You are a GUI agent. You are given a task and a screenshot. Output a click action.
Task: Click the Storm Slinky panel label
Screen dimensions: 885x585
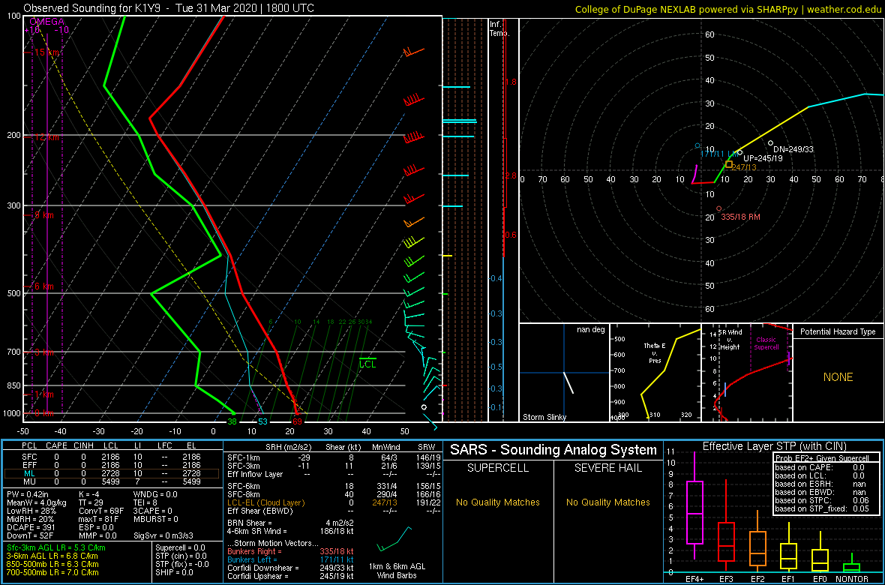point(544,417)
